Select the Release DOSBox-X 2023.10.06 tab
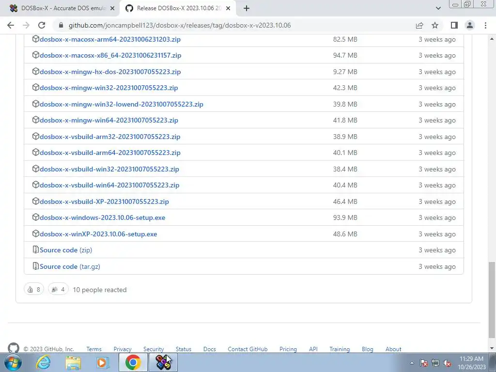The image size is (496, 372). tap(177, 8)
